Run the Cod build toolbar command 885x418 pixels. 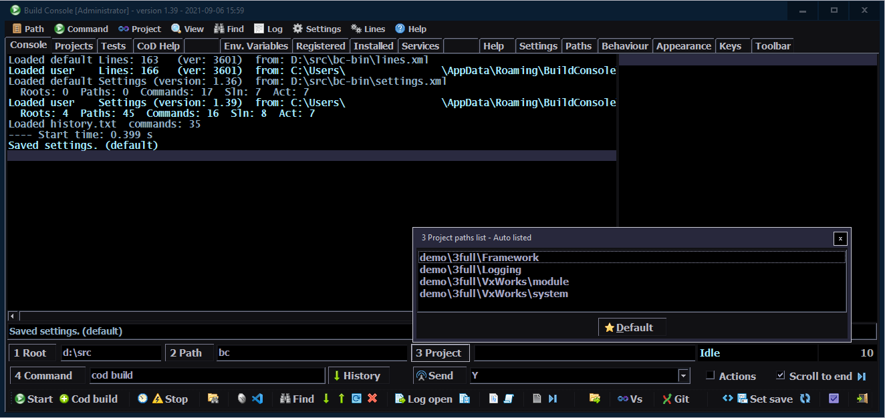click(x=88, y=399)
